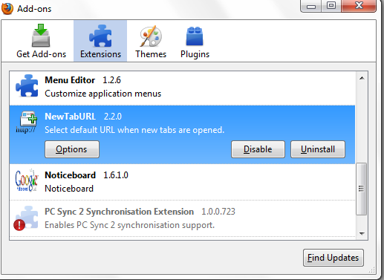The image size is (384, 280).
Task: Click 'Customize application menus' description
Action: pos(103,94)
